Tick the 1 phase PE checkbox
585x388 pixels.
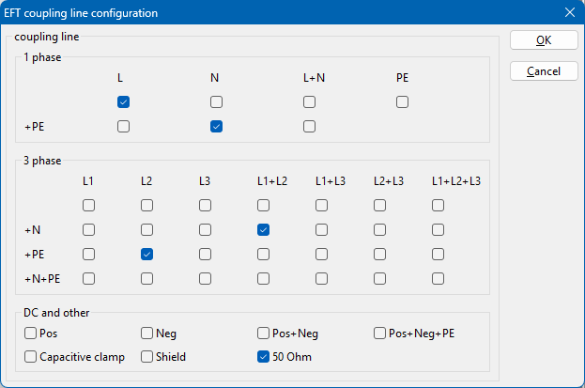tap(402, 101)
